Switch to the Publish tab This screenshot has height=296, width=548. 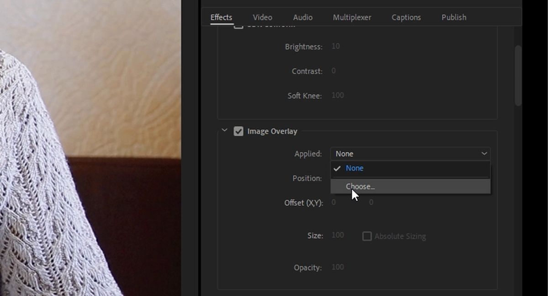pyautogui.click(x=453, y=17)
